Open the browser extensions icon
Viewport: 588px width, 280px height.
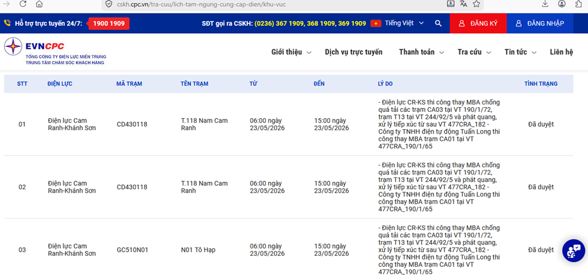point(579,4)
